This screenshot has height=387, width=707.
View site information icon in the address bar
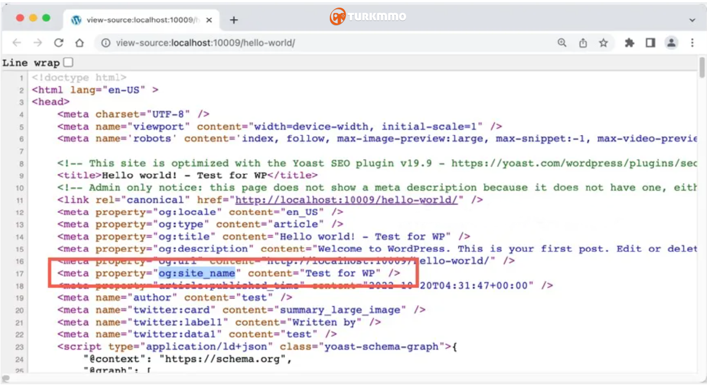[x=106, y=43]
